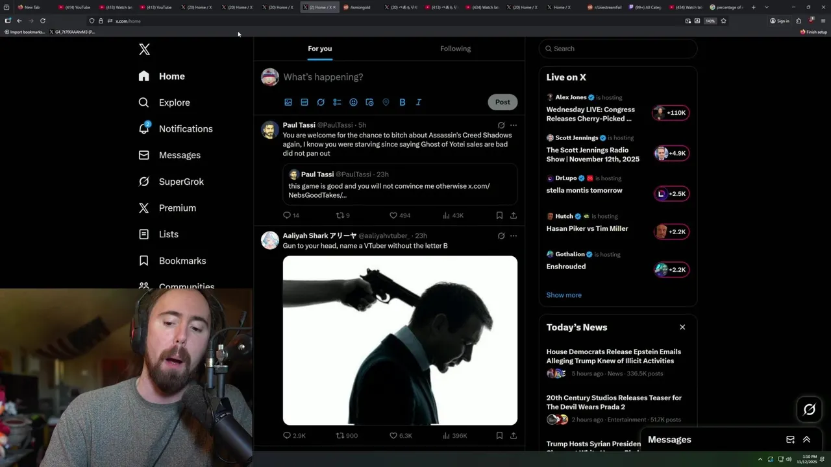Open Devil Wears Prada 2 teaser story
Image resolution: width=831 pixels, height=467 pixels.
[617, 409]
